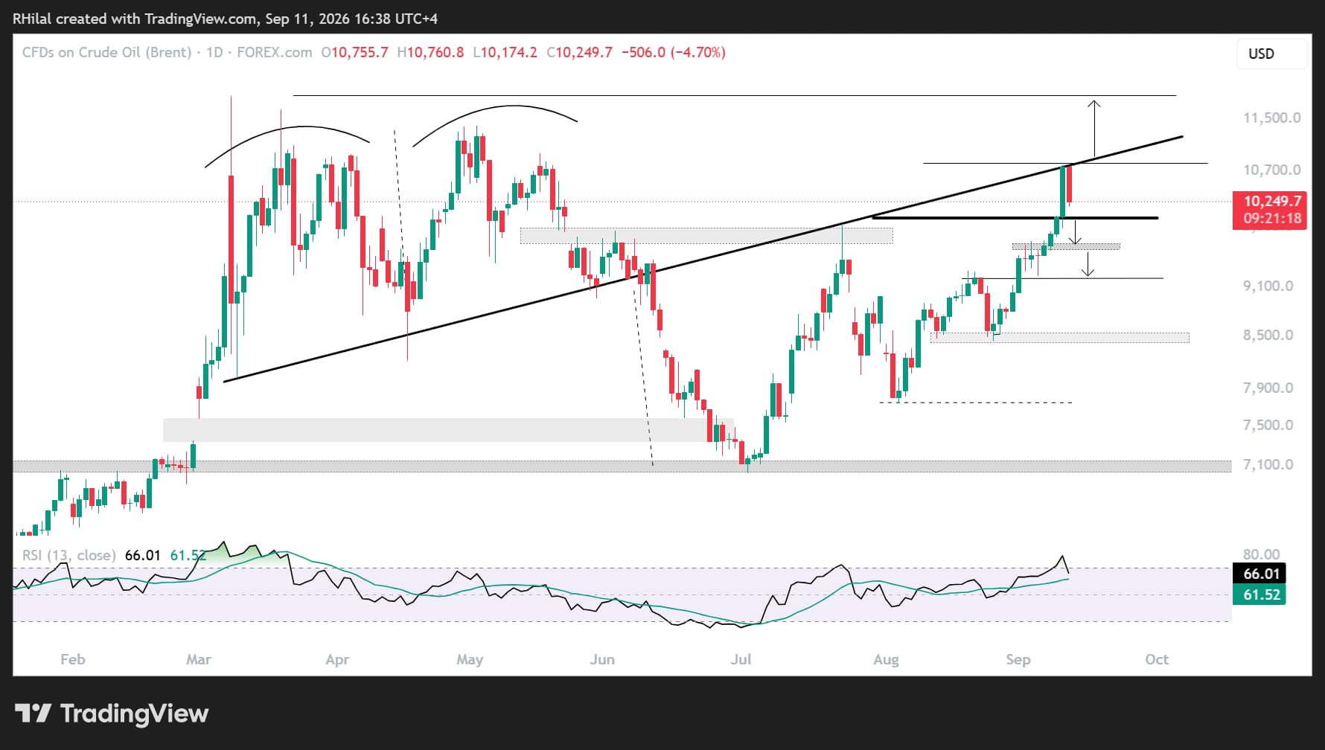
Task: Click "10,700.0" on the price axis
Action: coord(1272,170)
